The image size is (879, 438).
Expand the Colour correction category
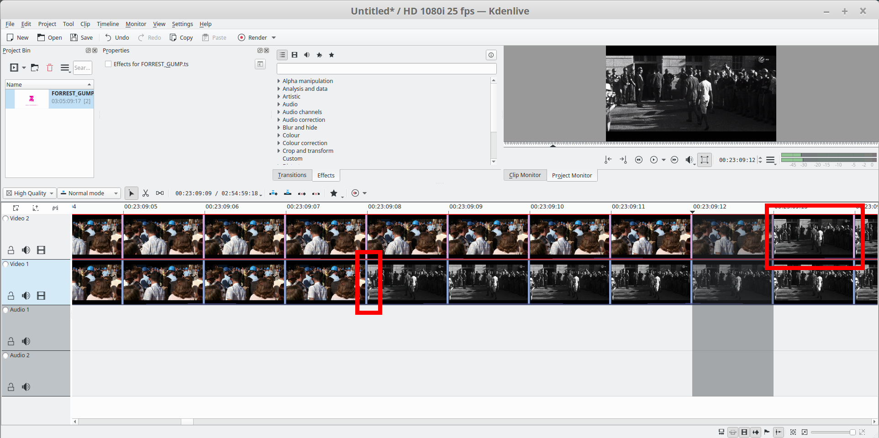coord(279,143)
